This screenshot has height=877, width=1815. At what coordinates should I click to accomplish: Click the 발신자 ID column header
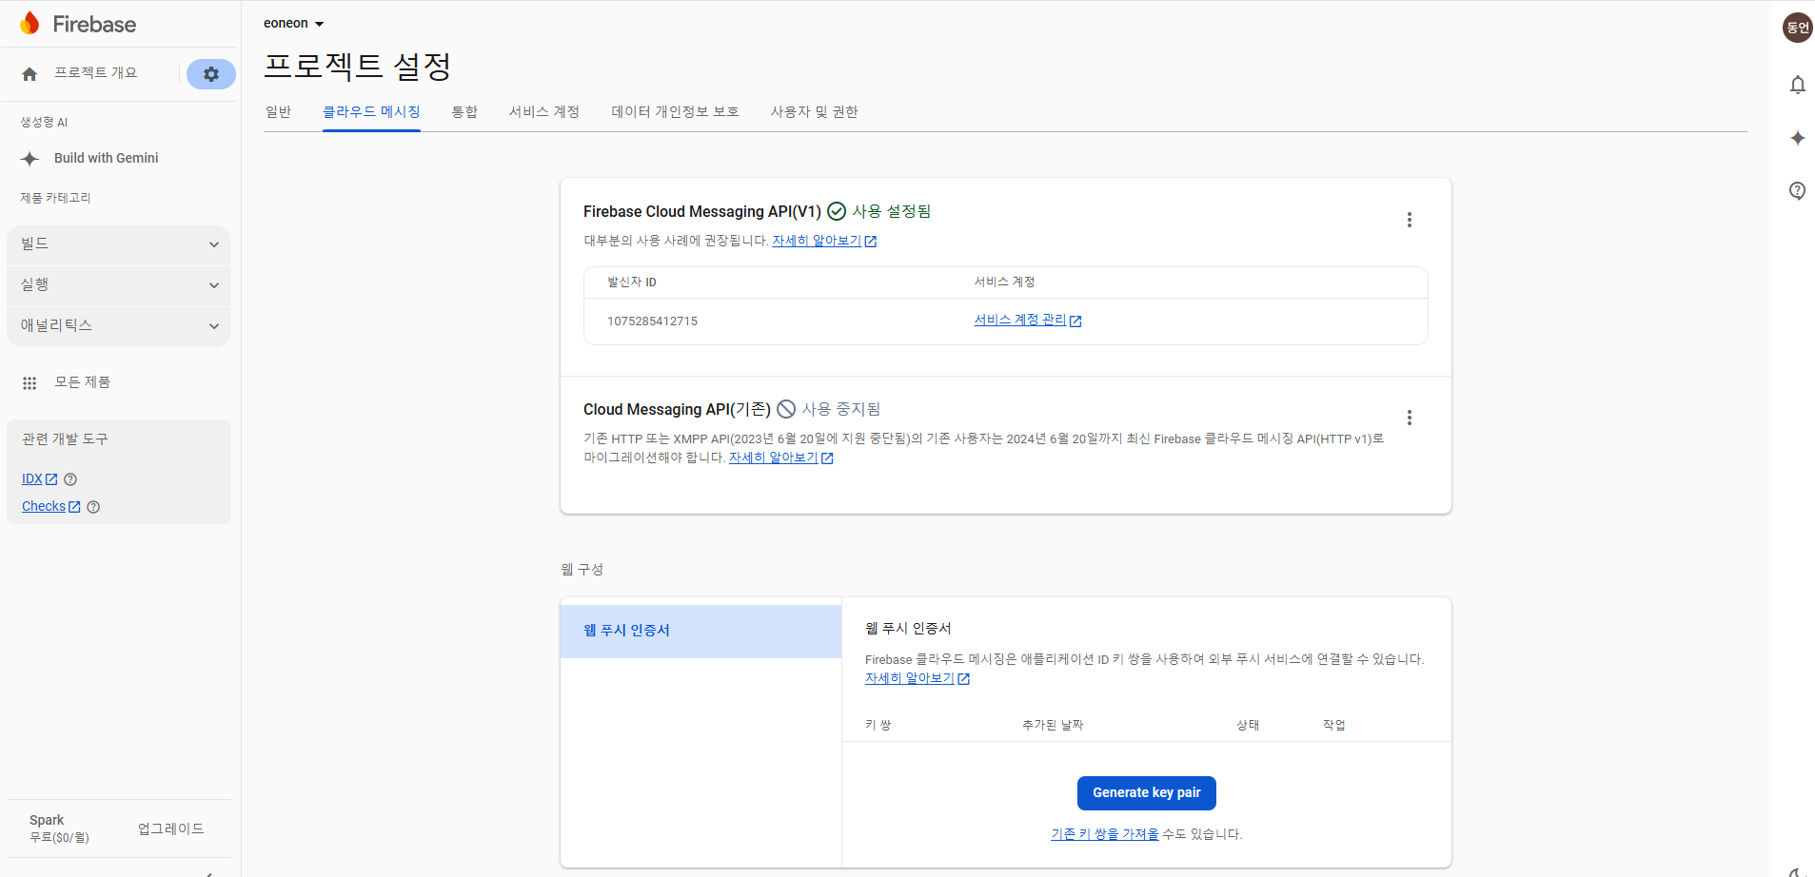[x=632, y=283]
